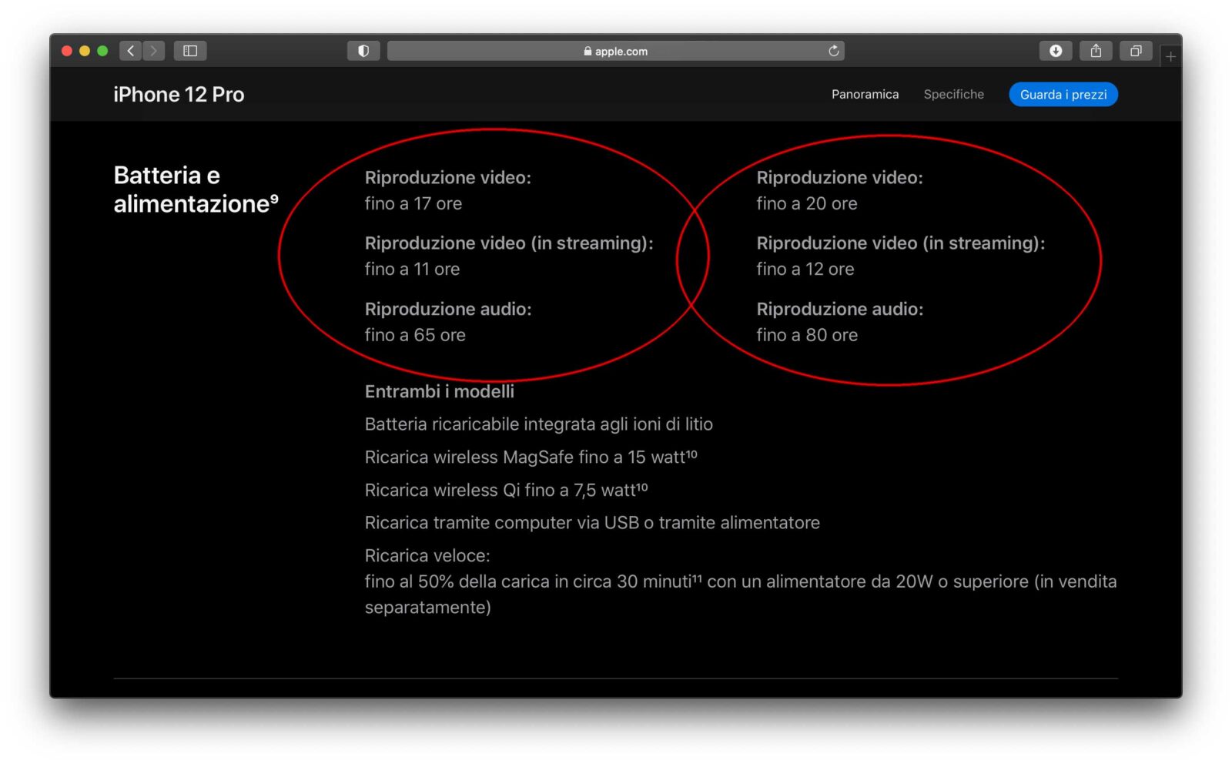Viewport: 1232px width, 764px height.
Task: Open the privacy report shield icon
Action: pos(363,51)
